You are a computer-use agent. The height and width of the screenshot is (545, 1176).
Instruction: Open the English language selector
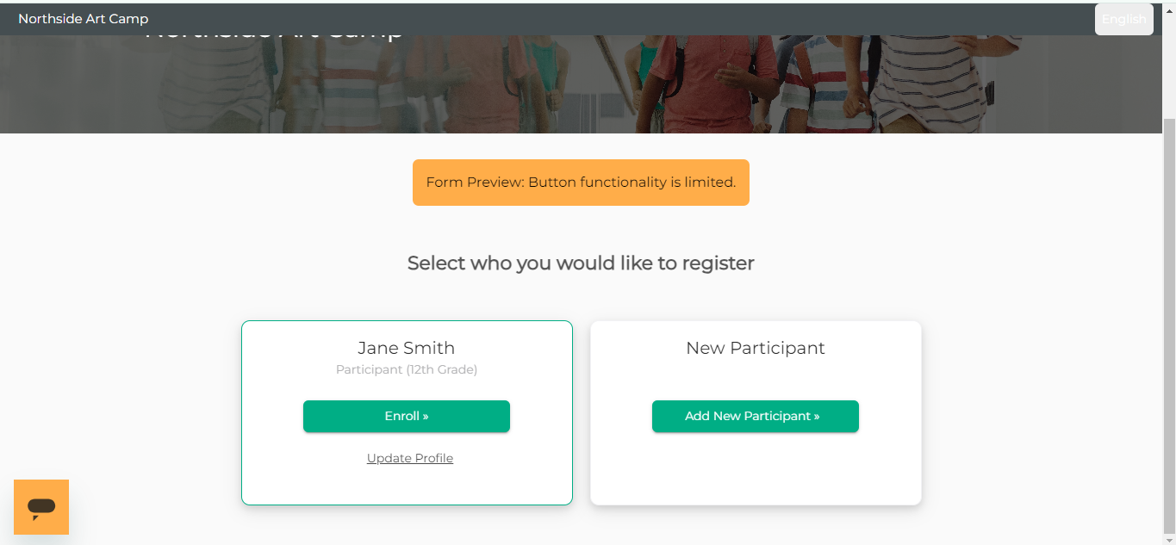click(1123, 19)
